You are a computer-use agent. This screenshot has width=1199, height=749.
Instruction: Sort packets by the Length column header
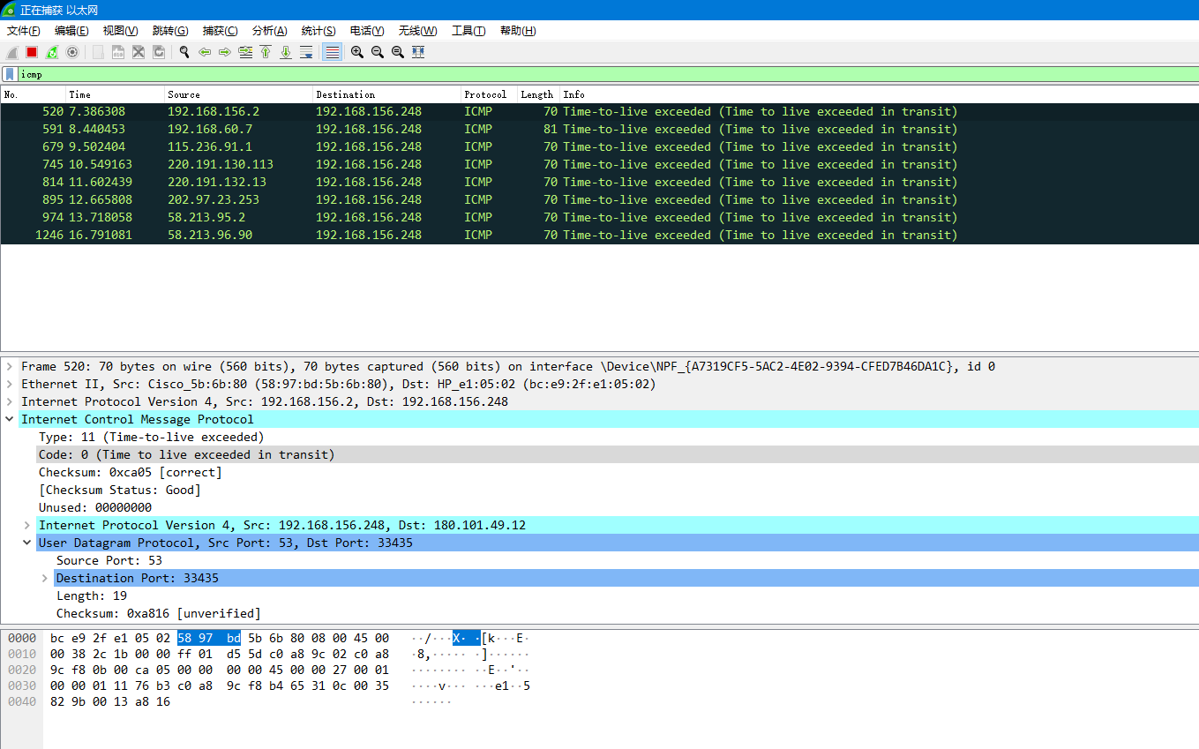(x=538, y=94)
